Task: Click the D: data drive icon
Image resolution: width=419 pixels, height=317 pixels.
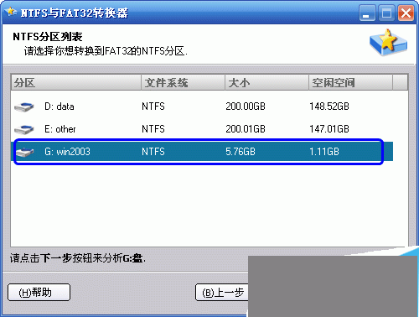Action: coord(24,107)
